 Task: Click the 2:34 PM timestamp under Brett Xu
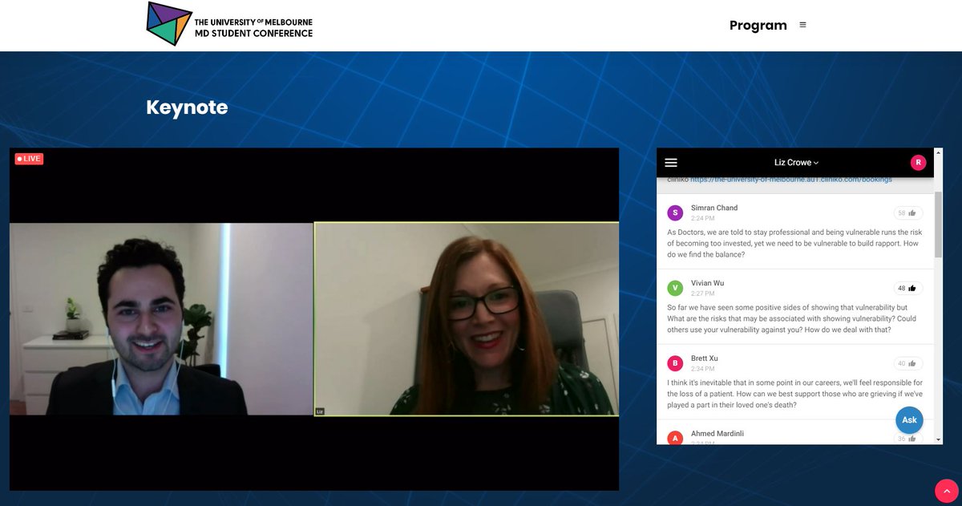(x=702, y=369)
